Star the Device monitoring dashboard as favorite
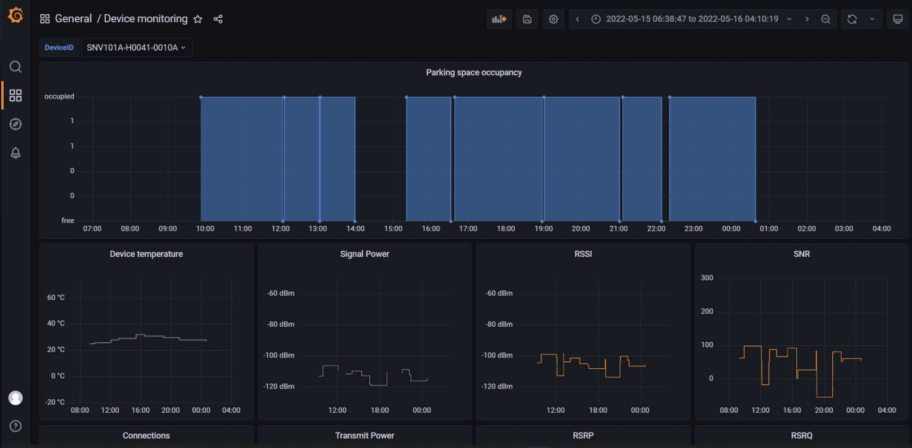 click(197, 19)
